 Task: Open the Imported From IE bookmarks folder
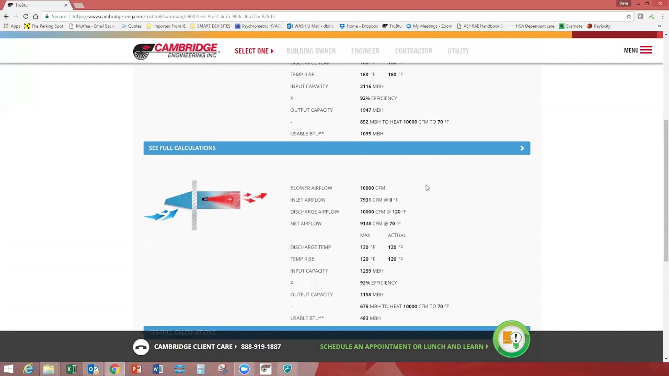[x=166, y=26]
